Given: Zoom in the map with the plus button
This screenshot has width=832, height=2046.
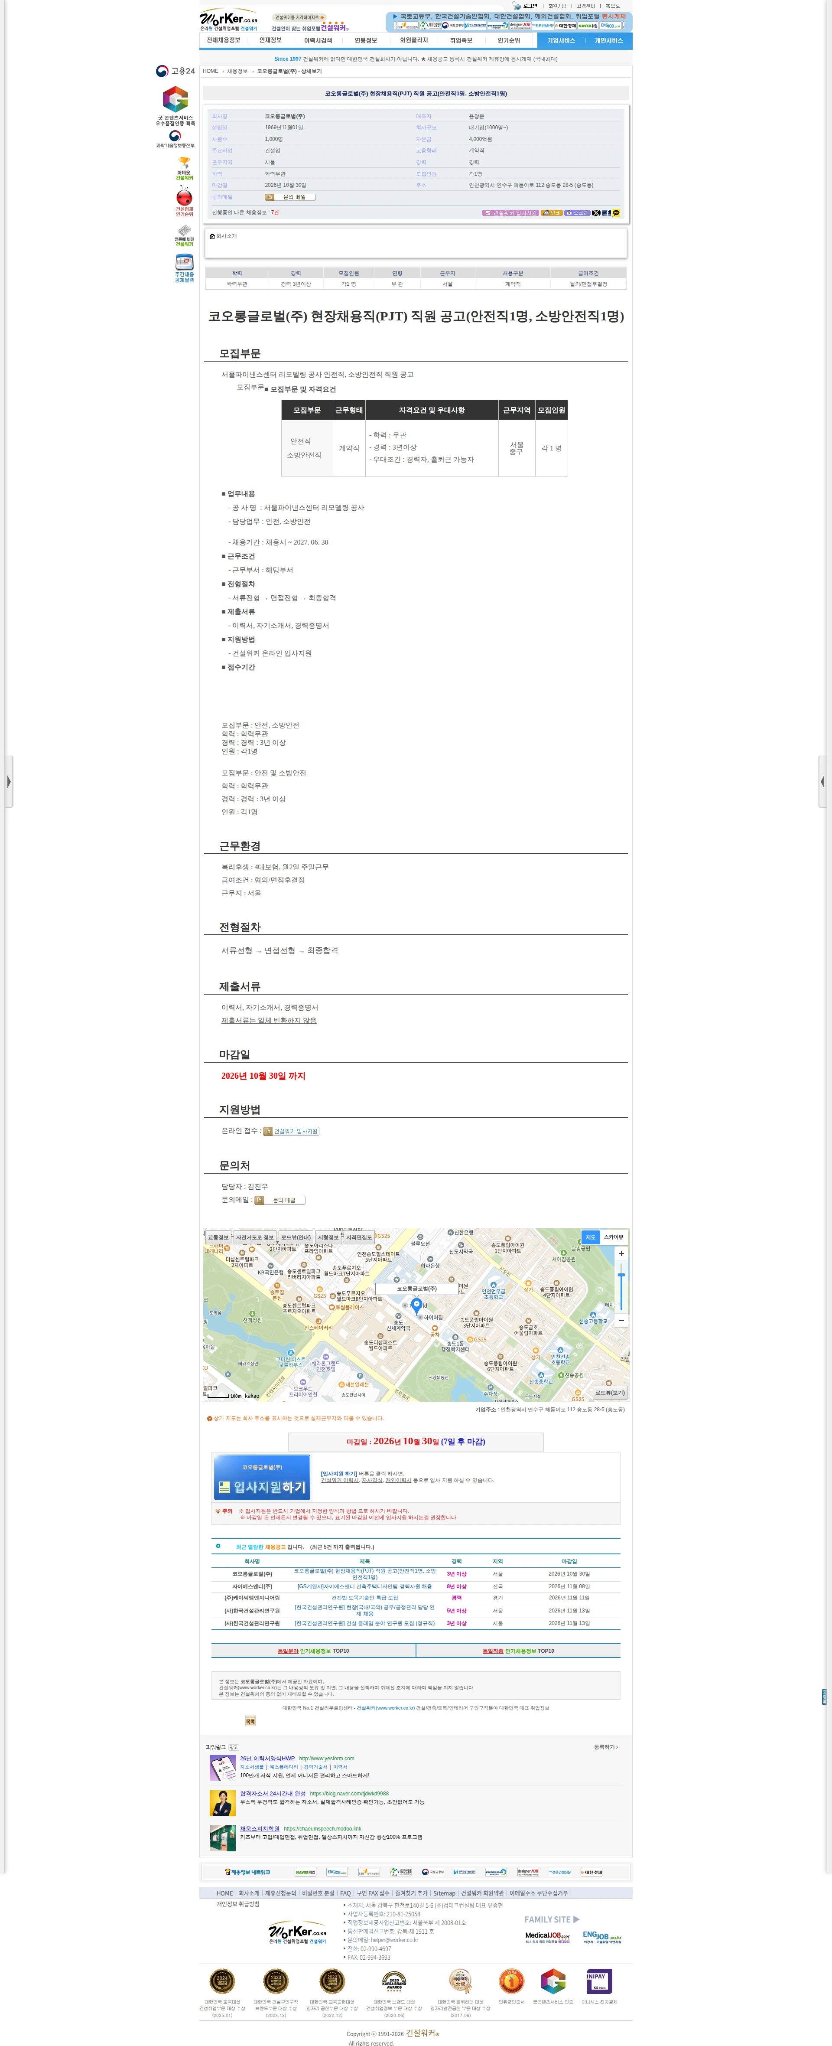Looking at the screenshot, I should [x=621, y=1253].
